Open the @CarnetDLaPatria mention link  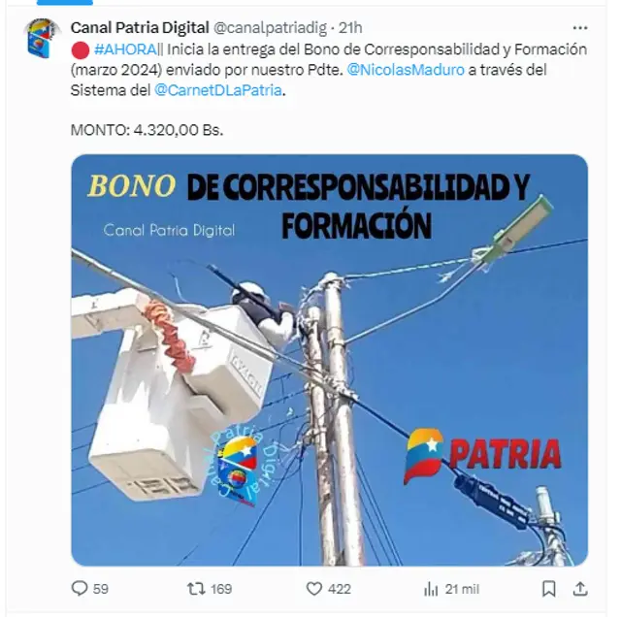click(218, 90)
